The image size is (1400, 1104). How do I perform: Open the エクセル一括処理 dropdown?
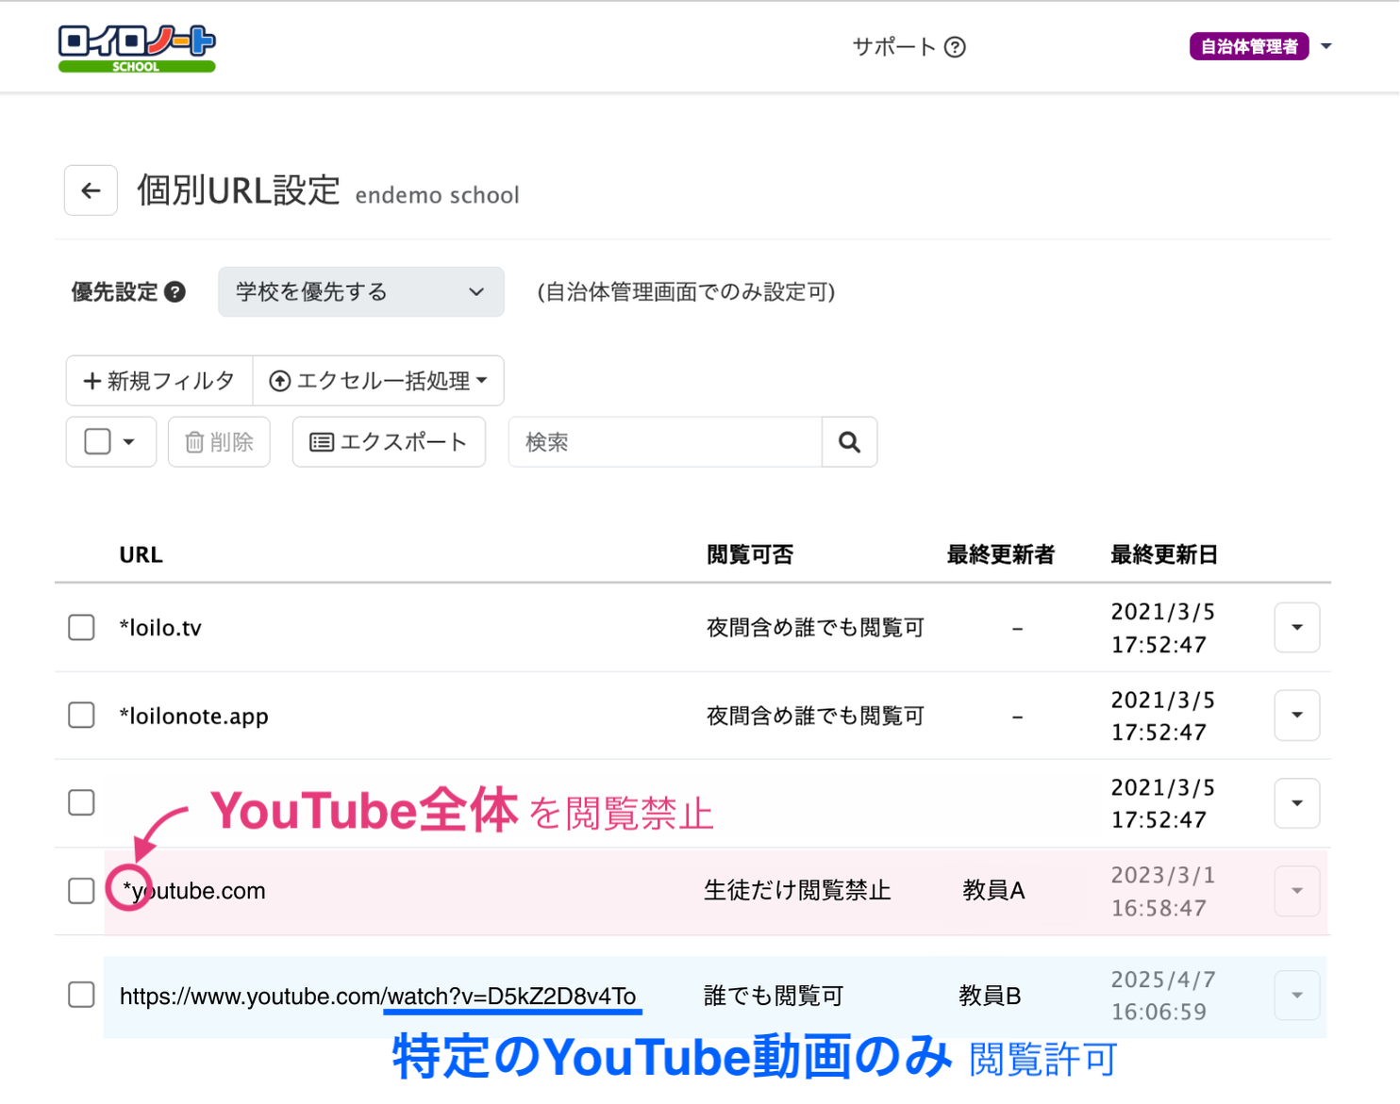tap(378, 381)
